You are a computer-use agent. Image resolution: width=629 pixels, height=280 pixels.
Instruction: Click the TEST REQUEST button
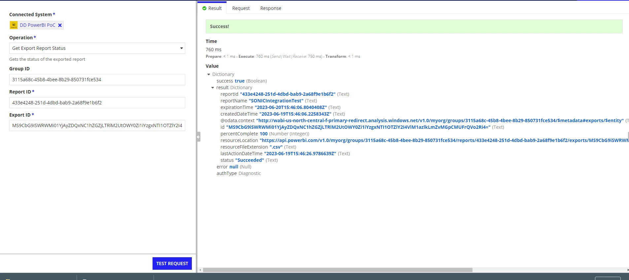(172, 263)
